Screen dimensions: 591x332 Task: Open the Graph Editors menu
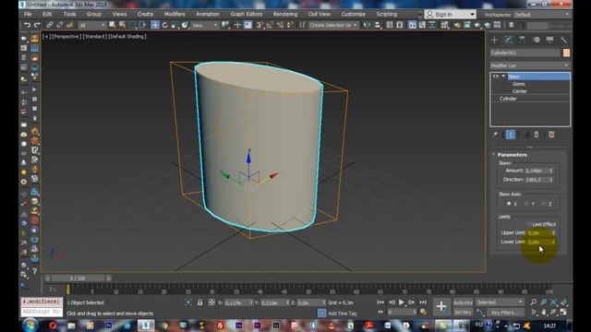pos(247,15)
